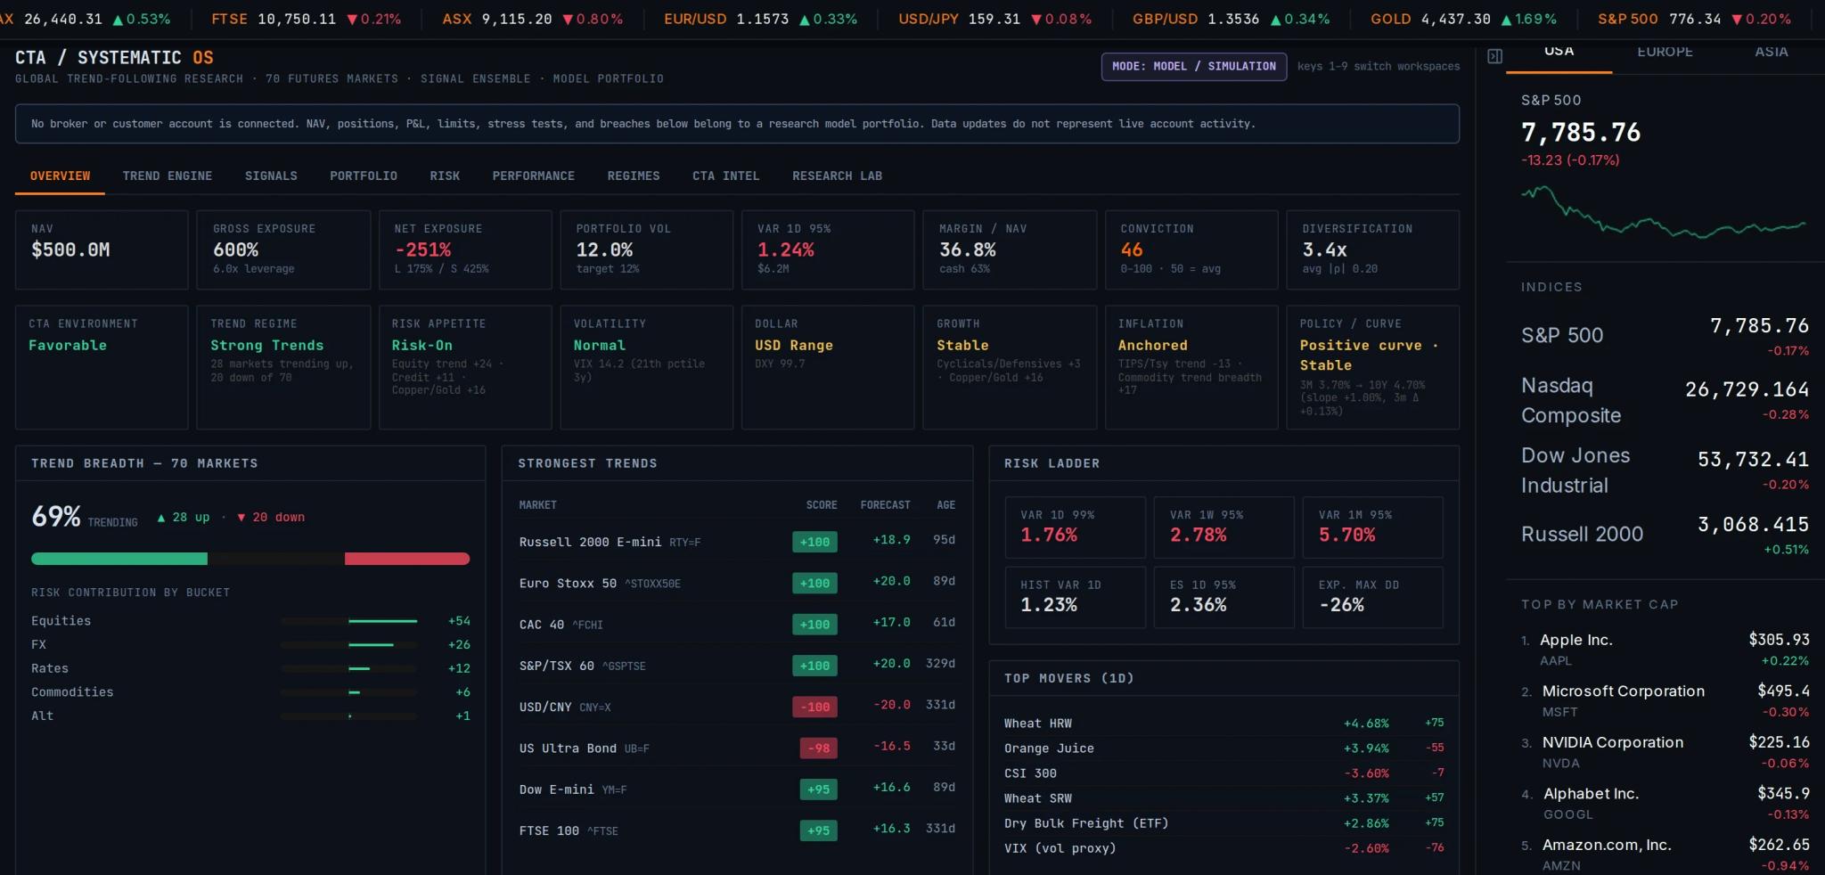Select Nasdaq Composite in Indices list
The height and width of the screenshot is (875, 1825).
pos(1665,400)
